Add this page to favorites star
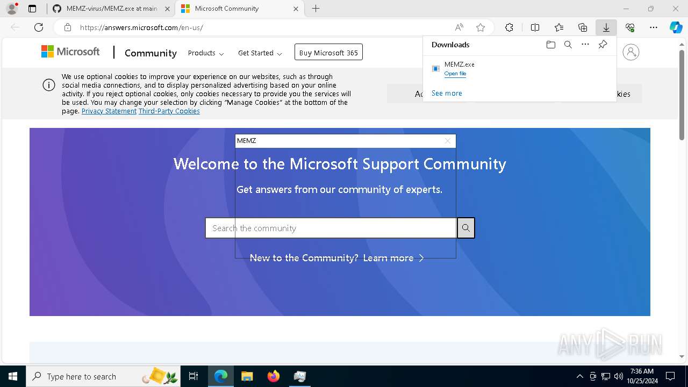The height and width of the screenshot is (387, 688). (x=481, y=27)
